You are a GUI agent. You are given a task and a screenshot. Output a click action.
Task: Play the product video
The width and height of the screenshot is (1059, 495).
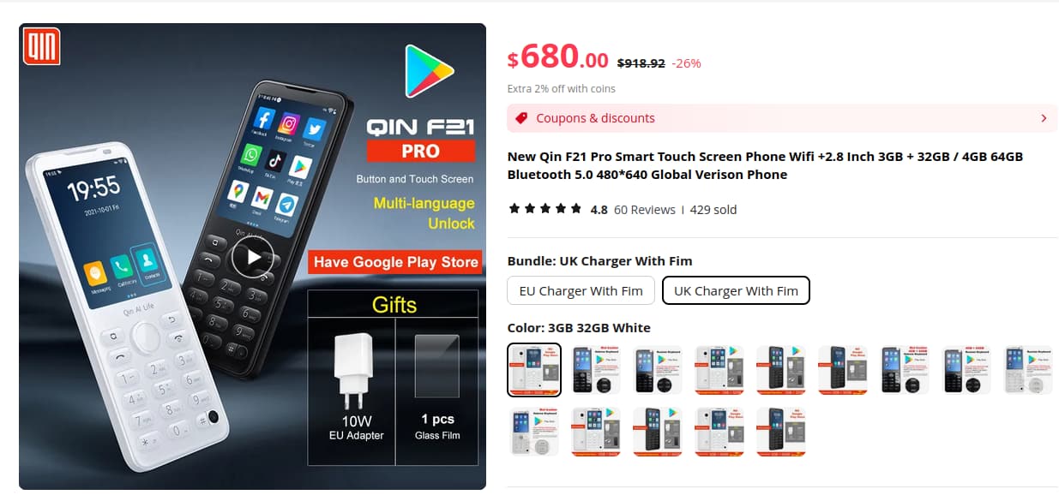tap(252, 257)
